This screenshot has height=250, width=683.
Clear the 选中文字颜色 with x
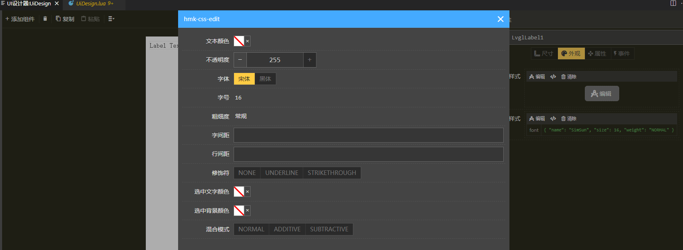click(247, 192)
